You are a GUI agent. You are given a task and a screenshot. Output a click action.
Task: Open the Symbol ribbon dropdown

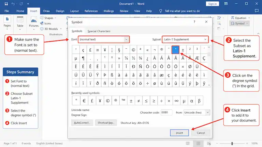239,23
